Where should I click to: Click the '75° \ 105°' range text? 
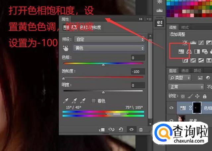[134, 107]
